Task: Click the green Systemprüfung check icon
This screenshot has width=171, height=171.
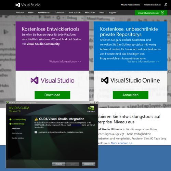Action: click(x=10, y=120)
